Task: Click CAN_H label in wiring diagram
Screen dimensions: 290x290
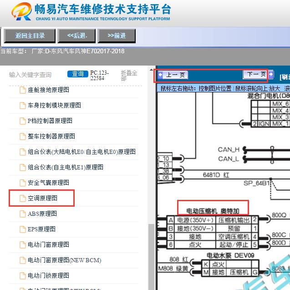Action: tap(229, 150)
